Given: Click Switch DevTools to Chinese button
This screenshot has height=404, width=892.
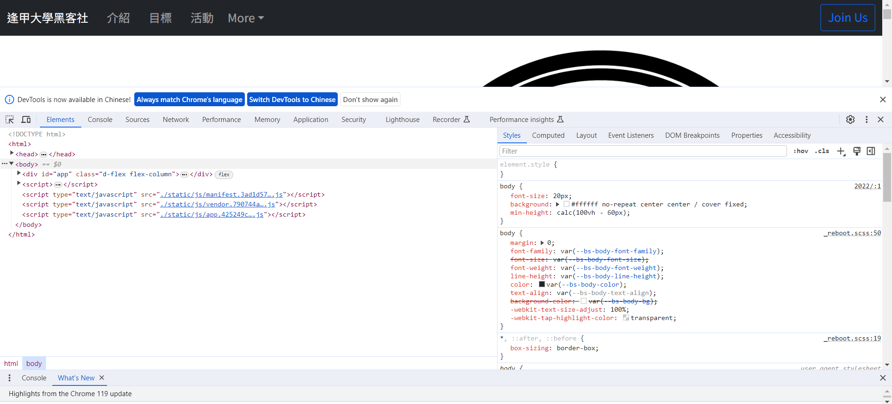Looking at the screenshot, I should [x=292, y=100].
